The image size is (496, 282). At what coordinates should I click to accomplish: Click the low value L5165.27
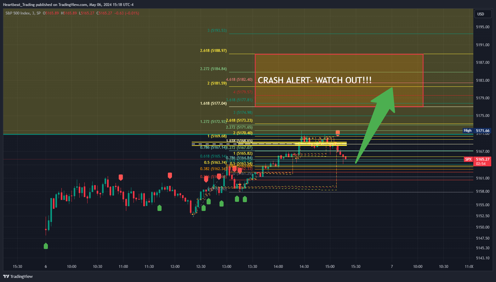tap(87, 13)
